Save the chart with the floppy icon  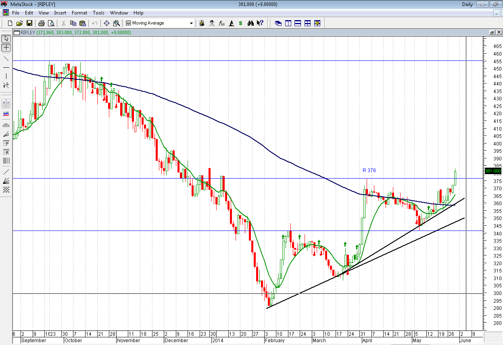point(29,23)
